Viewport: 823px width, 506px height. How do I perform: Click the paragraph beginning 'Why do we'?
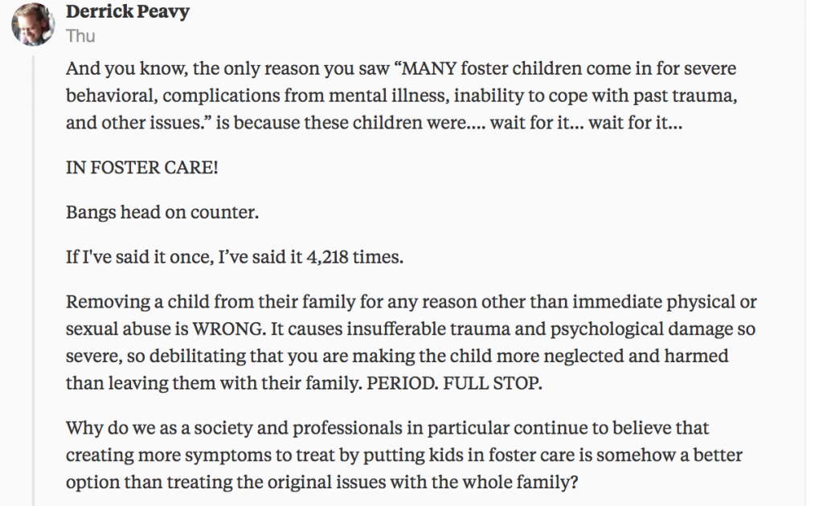pyautogui.click(x=404, y=455)
